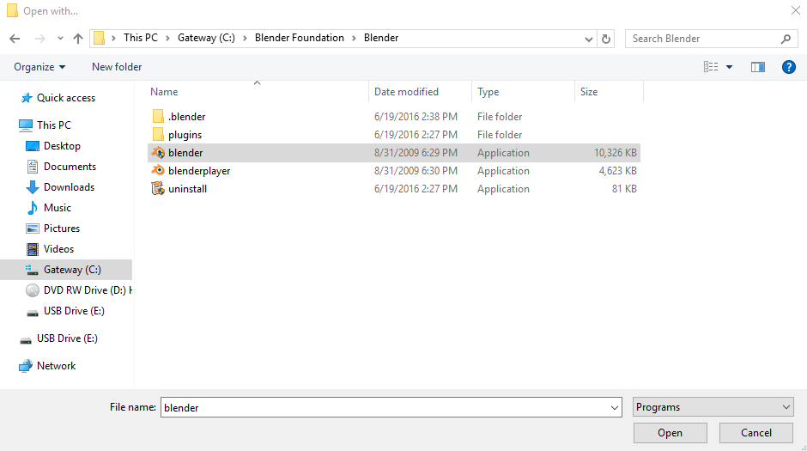Click the forward navigation arrow
Image resolution: width=807 pixels, height=451 pixels.
coord(39,39)
